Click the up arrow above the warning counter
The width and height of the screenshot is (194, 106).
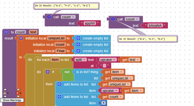point(5,89)
